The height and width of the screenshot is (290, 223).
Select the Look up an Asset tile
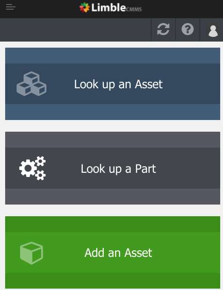click(113, 84)
